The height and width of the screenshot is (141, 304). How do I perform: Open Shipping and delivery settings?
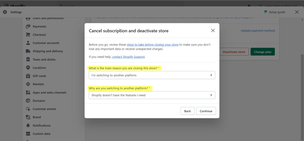point(48,51)
